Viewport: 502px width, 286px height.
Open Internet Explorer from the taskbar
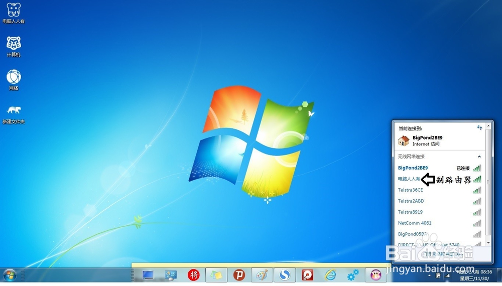pos(330,275)
